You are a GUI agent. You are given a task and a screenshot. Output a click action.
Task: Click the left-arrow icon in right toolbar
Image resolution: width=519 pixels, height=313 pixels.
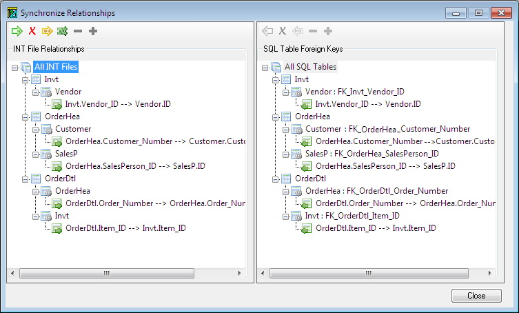tap(267, 31)
